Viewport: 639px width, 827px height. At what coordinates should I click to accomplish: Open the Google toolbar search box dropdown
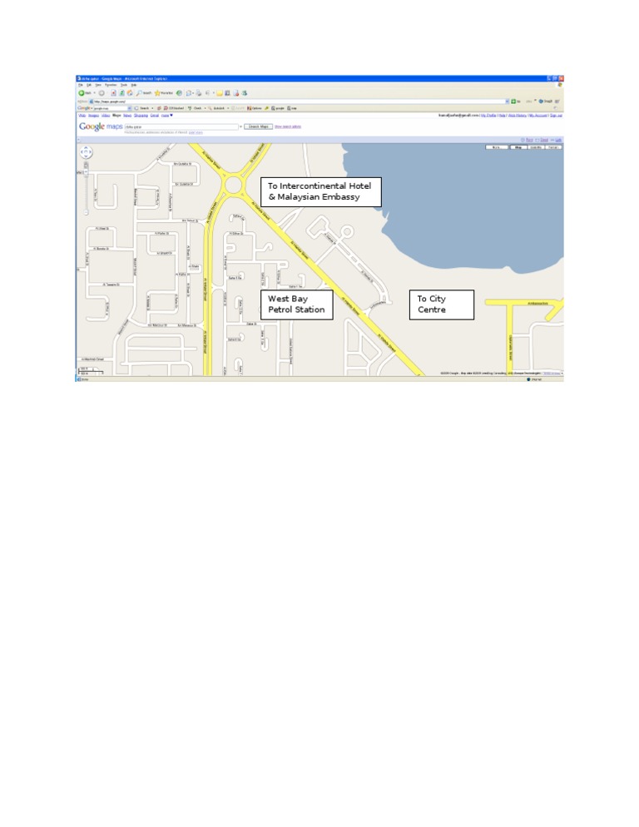(129, 108)
